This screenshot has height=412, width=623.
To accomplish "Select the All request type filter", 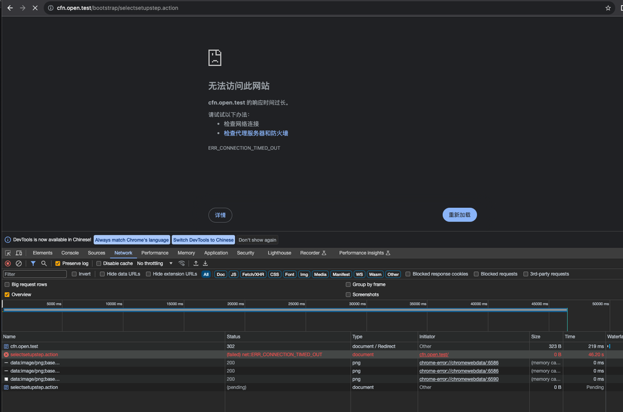I will tap(206, 274).
